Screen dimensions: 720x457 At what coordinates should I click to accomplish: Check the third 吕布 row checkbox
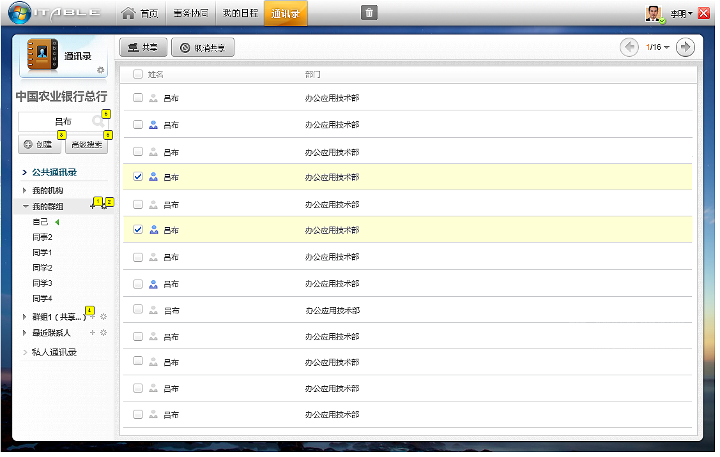click(x=138, y=151)
